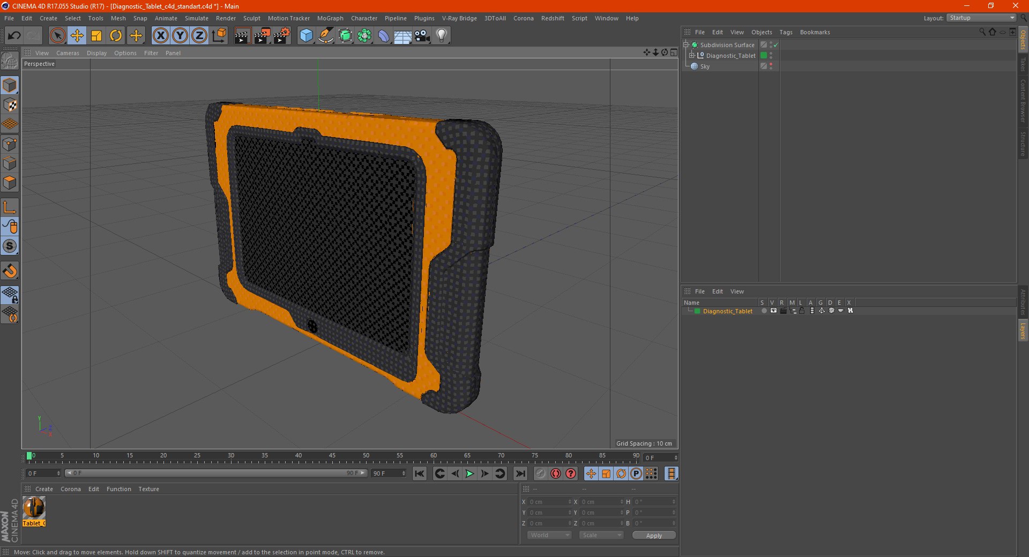
Task: Click Record Active Objects button
Action: coord(541,473)
